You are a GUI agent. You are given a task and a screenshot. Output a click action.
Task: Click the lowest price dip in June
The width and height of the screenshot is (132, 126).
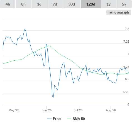(53, 97)
